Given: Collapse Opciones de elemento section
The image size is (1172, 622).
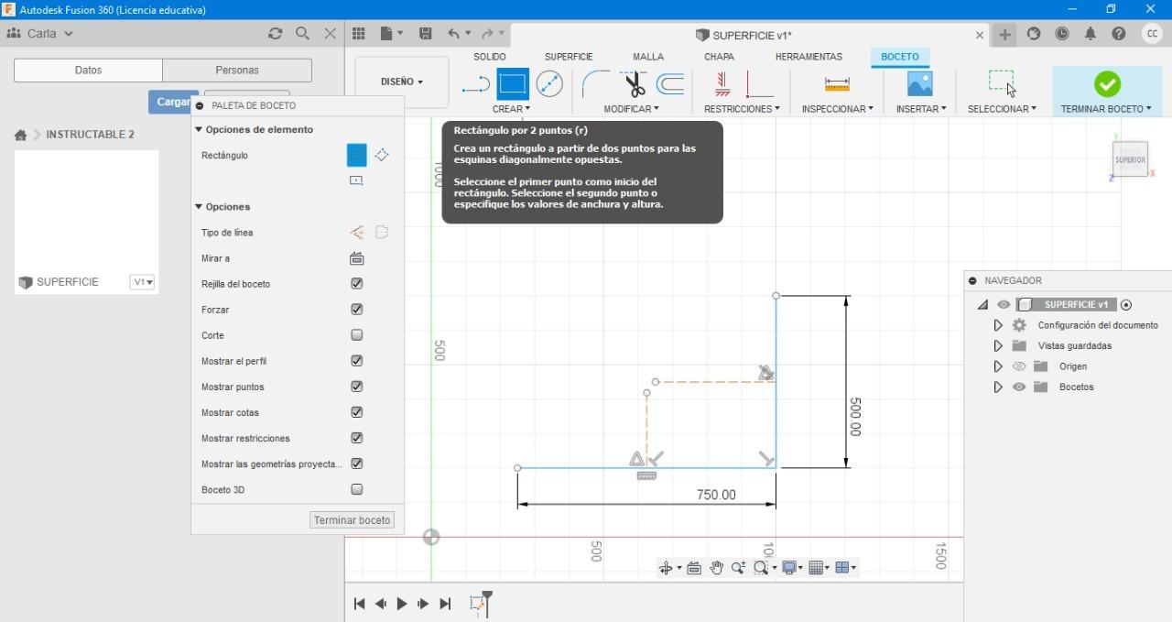Looking at the screenshot, I should [x=199, y=130].
